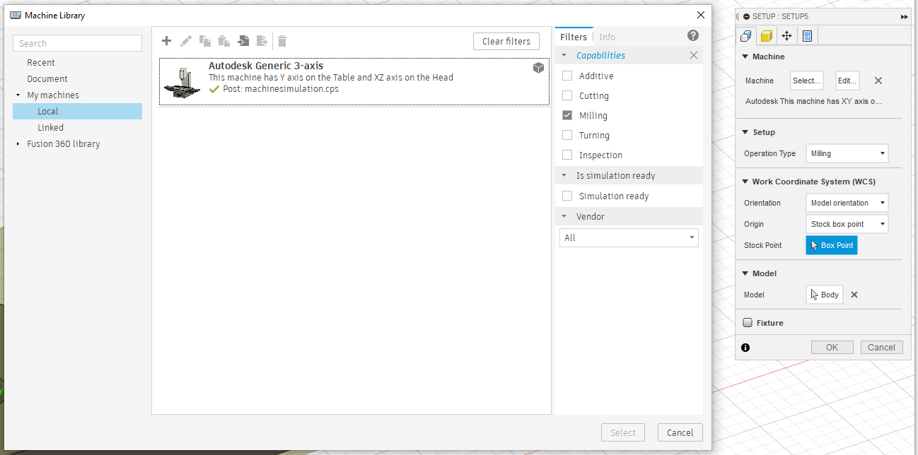Screen dimensions: 918x455
Task: Click the 3D cube icon on machine row
Action: (538, 68)
